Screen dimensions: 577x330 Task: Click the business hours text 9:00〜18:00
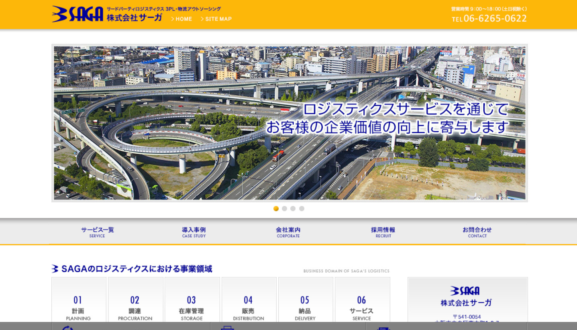coord(489,9)
